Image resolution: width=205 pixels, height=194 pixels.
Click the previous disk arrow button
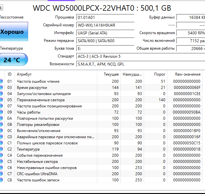click(1, 8)
